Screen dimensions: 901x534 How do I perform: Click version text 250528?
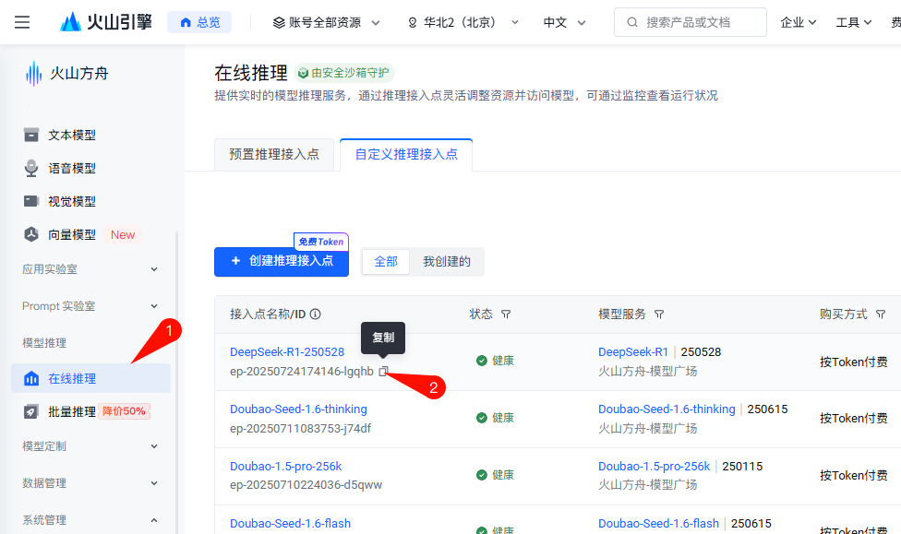point(701,352)
